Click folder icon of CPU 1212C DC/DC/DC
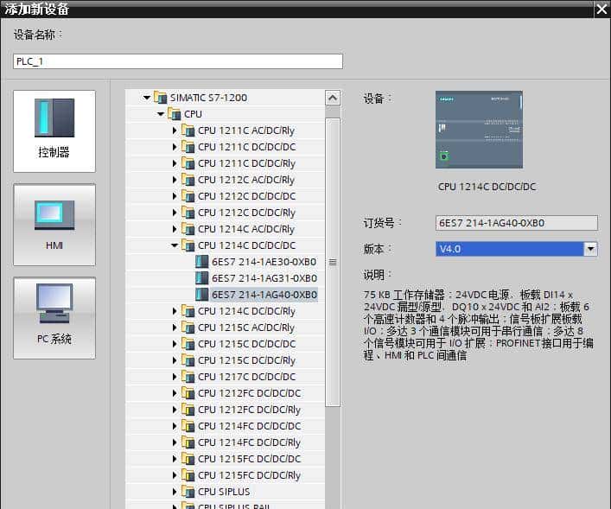 click(x=188, y=195)
